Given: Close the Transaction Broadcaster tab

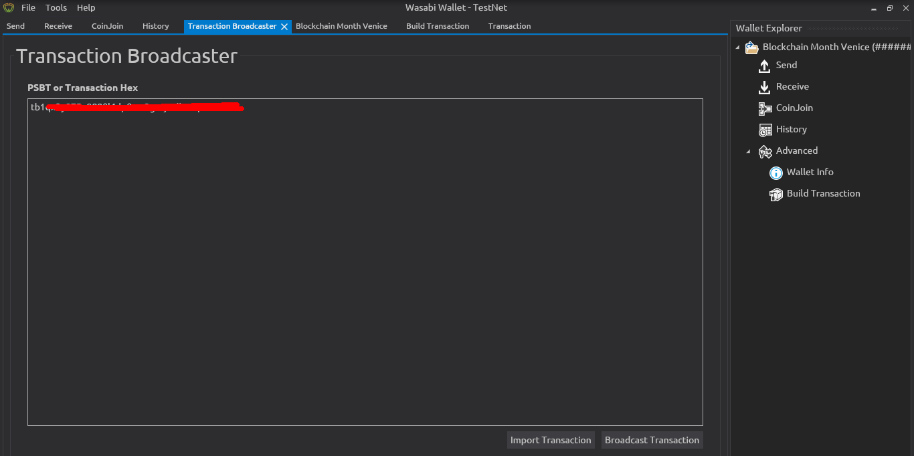Looking at the screenshot, I should [284, 27].
